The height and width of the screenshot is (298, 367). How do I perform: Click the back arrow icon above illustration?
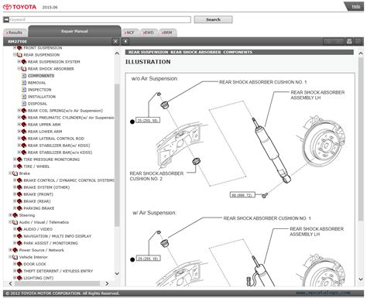click(x=125, y=41)
